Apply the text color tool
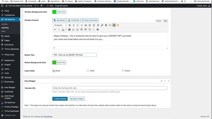The image size is (212, 119). [x=63, y=29]
